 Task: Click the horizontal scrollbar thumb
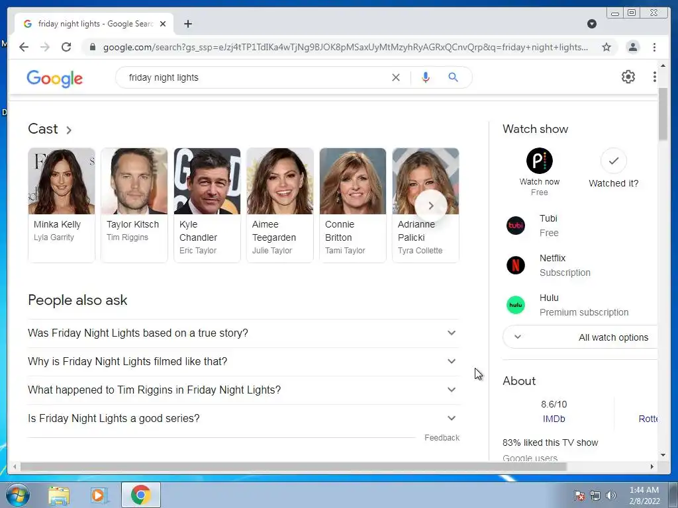[x=293, y=466]
